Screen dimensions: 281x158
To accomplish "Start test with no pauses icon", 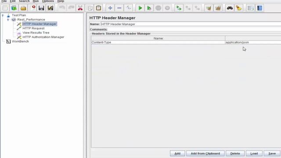I will point(149,8).
